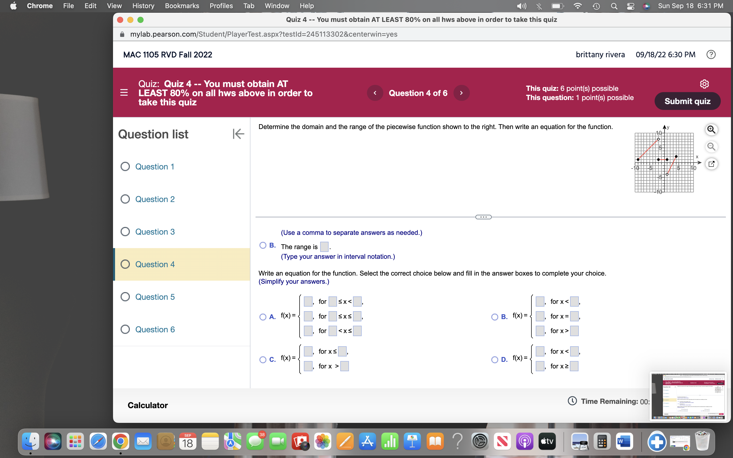Zoom in on the graph using the magnifier-plus icon
This screenshot has height=458, width=733.
(x=712, y=129)
